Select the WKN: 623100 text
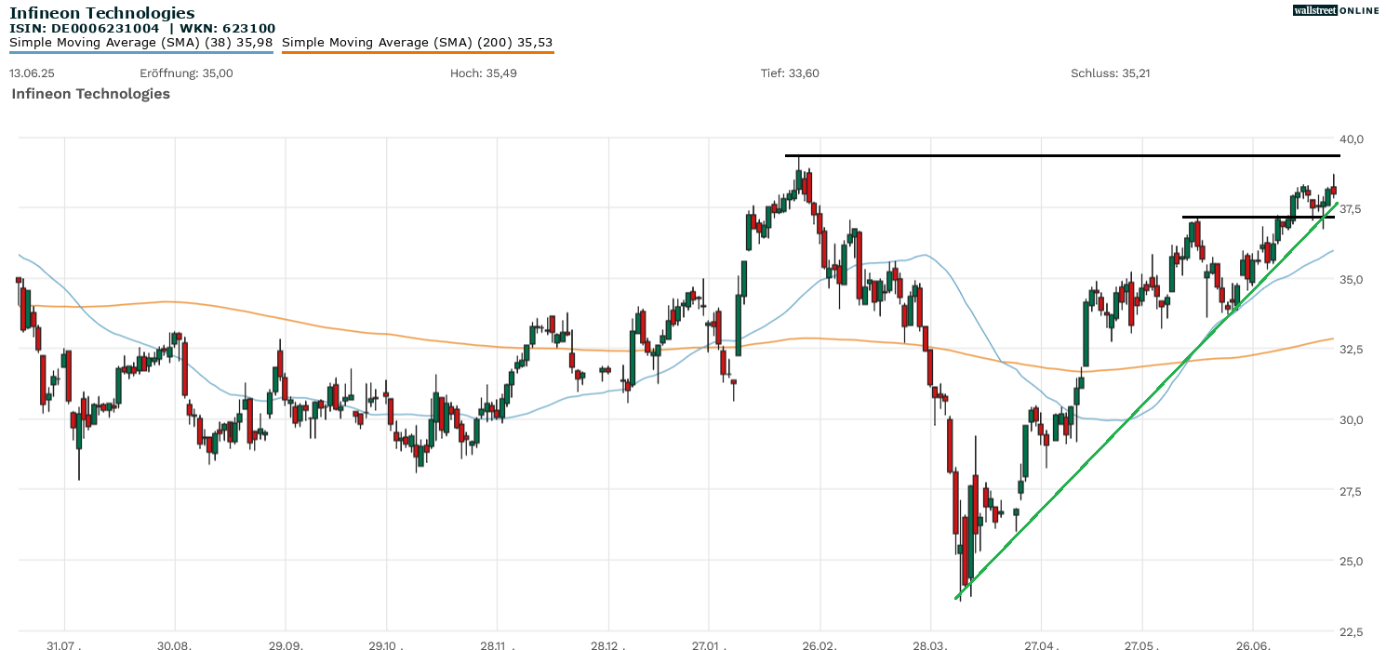This screenshot has width=1386, height=650. pyautogui.click(x=228, y=29)
